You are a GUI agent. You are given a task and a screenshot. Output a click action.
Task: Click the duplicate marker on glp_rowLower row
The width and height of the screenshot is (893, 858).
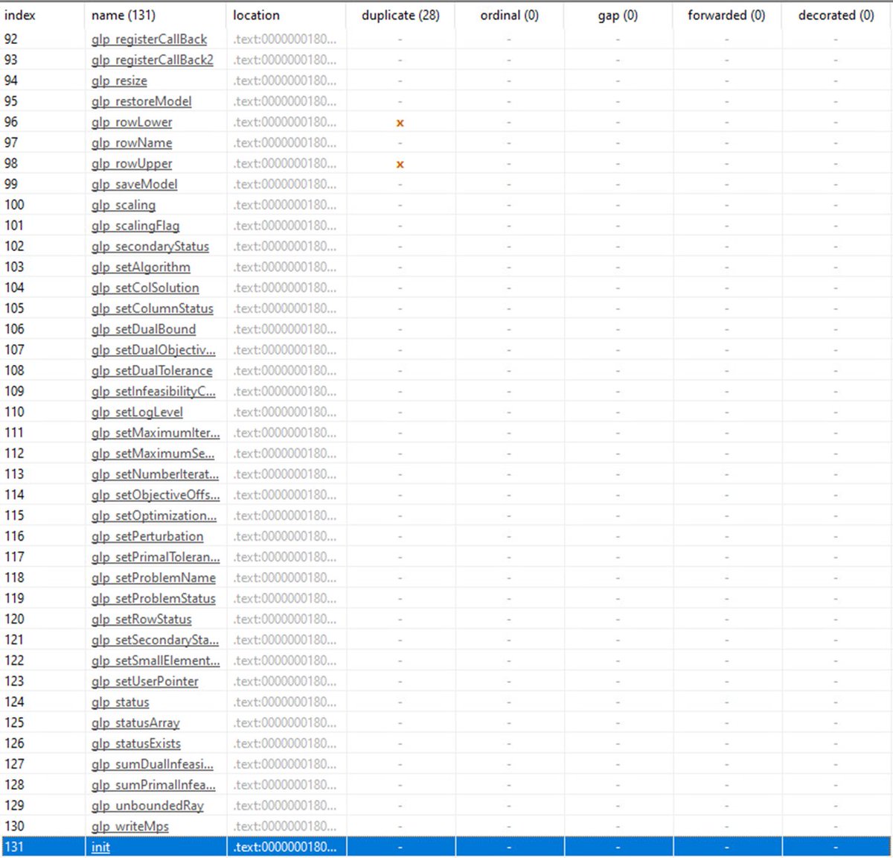click(x=400, y=122)
